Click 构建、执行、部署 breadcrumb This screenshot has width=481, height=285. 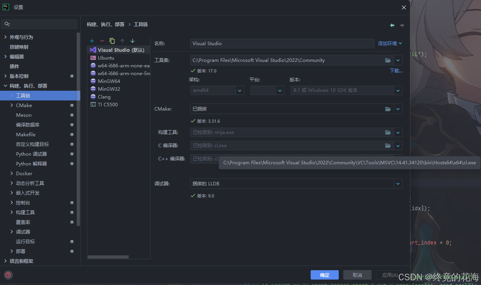click(106, 24)
